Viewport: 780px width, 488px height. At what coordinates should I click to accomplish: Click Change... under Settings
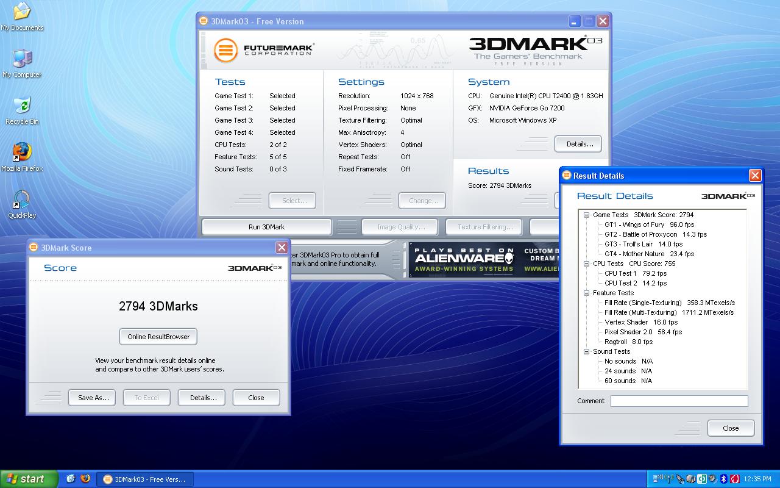[424, 201]
